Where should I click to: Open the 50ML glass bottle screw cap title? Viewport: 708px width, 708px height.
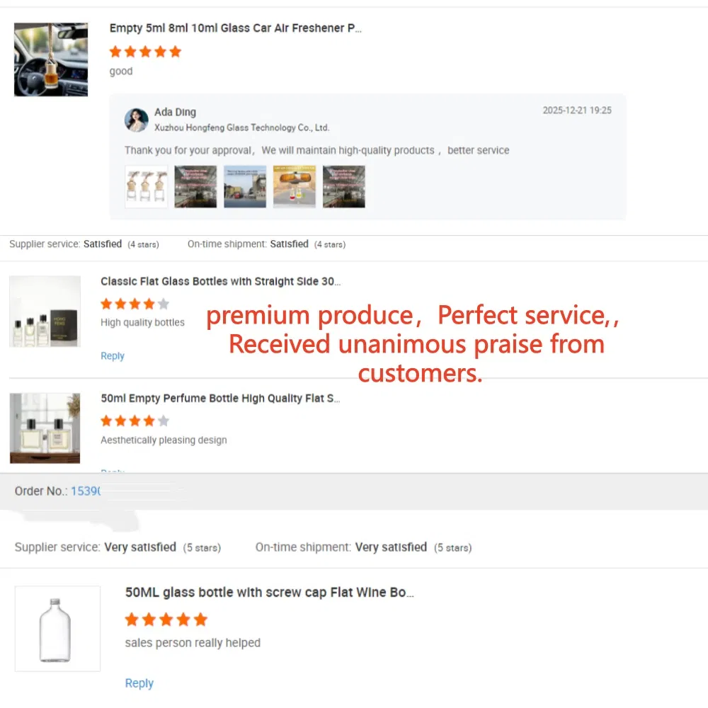(x=269, y=593)
